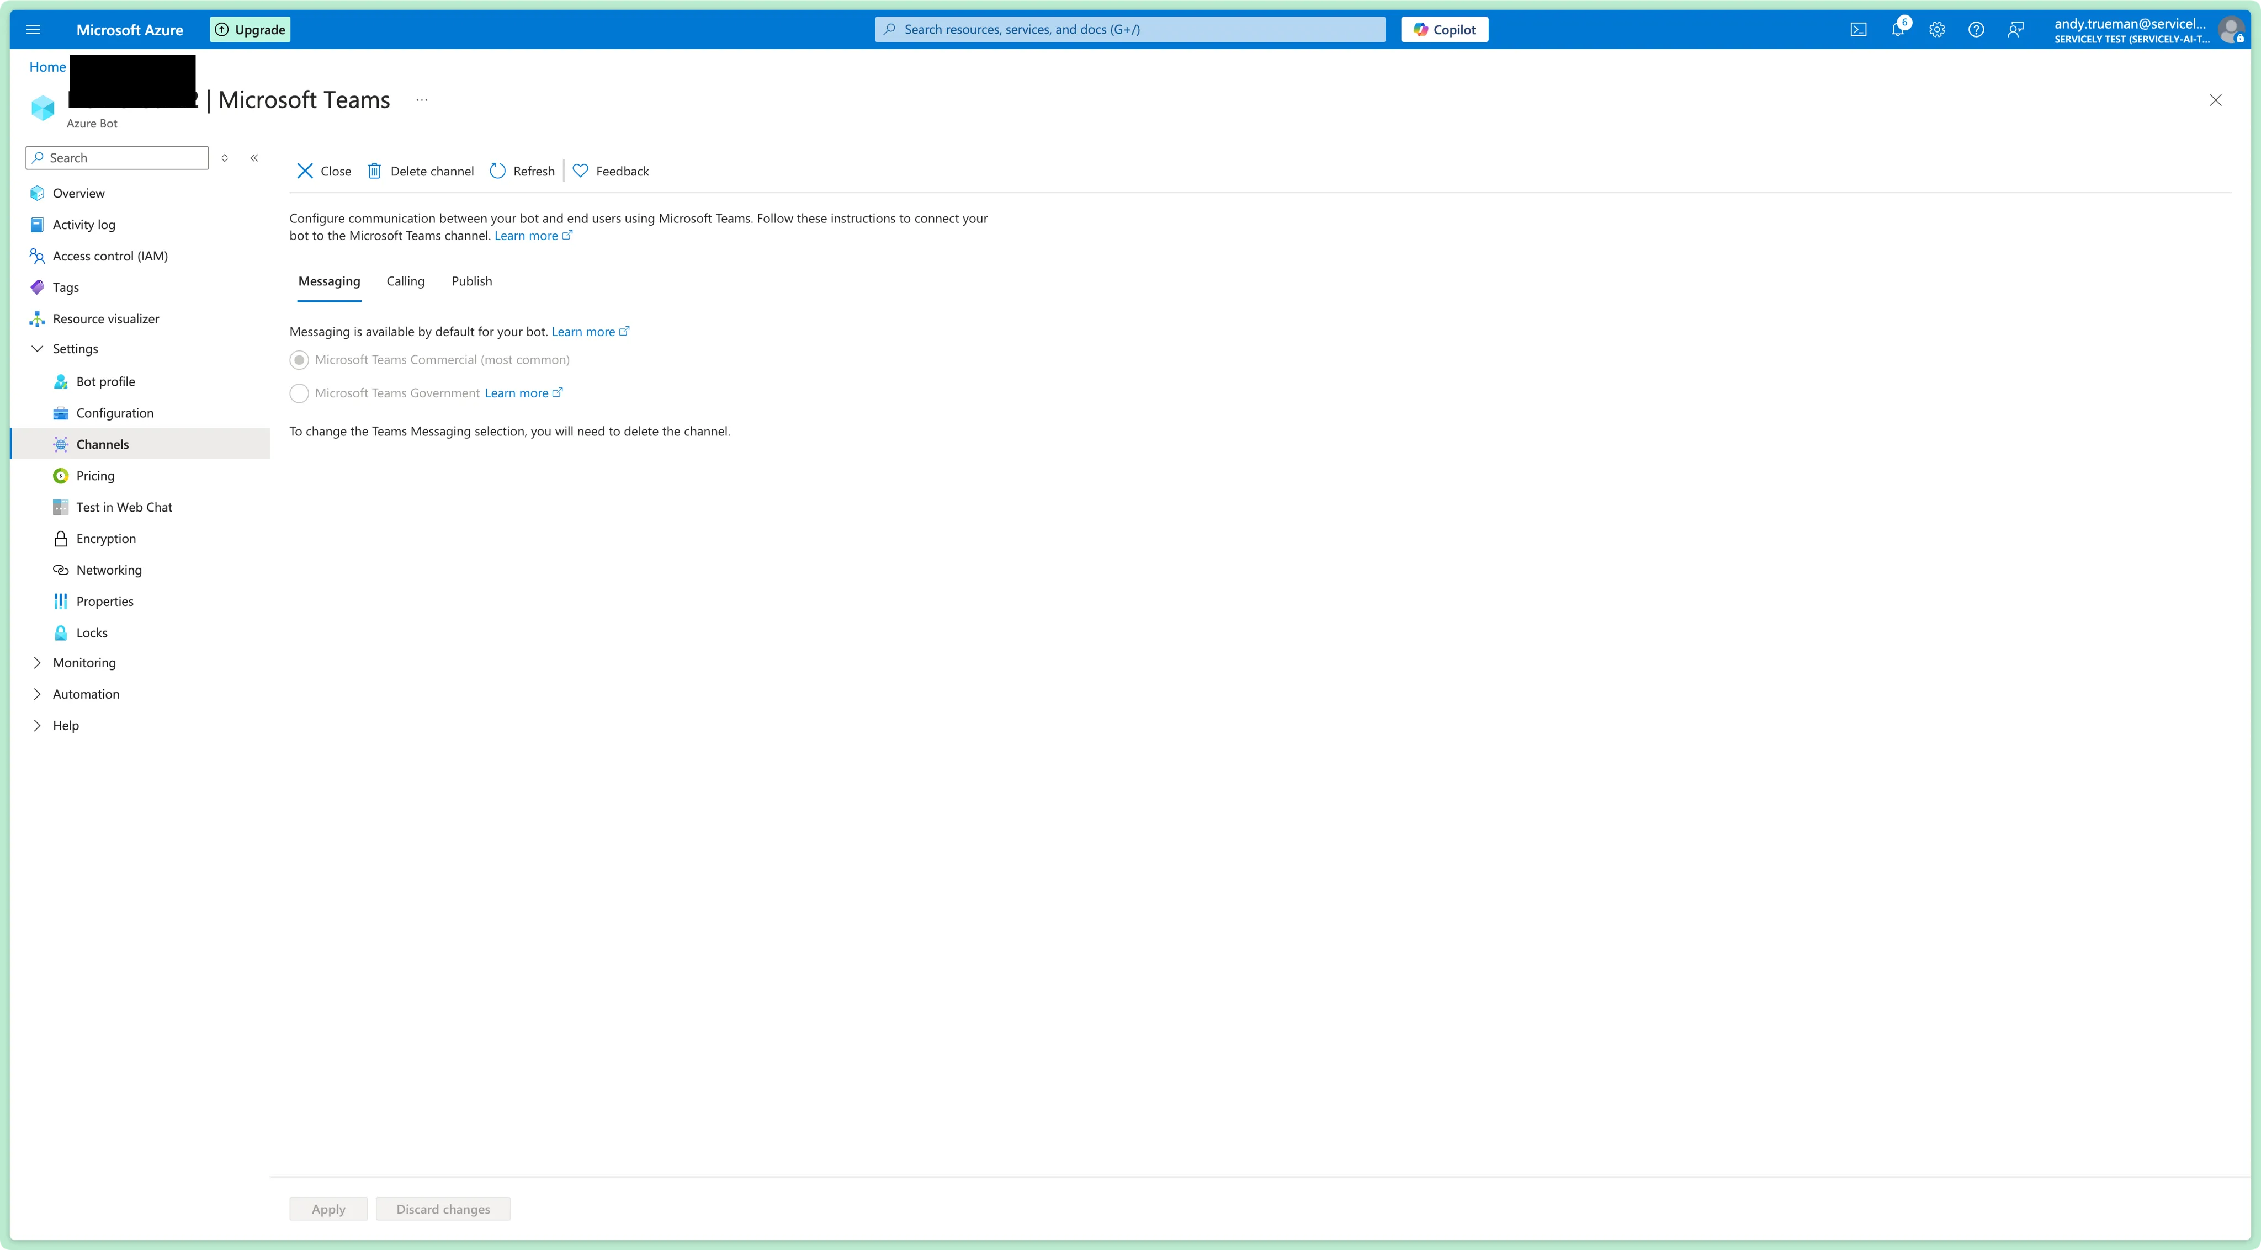Switch to the Publish tab

[471, 281]
